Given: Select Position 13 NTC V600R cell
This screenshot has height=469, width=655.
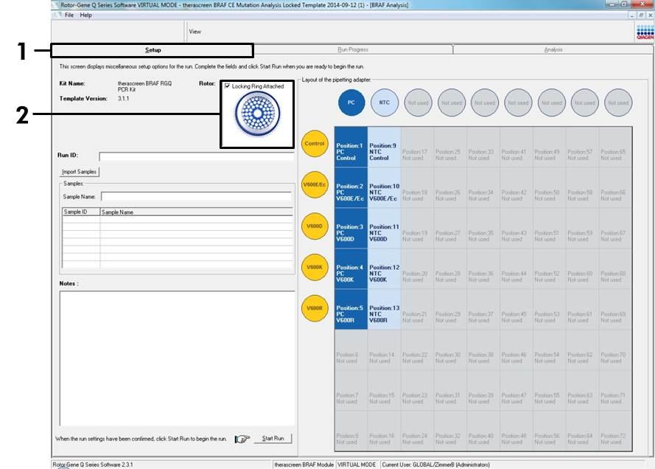Looking at the screenshot, I should pyautogui.click(x=384, y=310).
